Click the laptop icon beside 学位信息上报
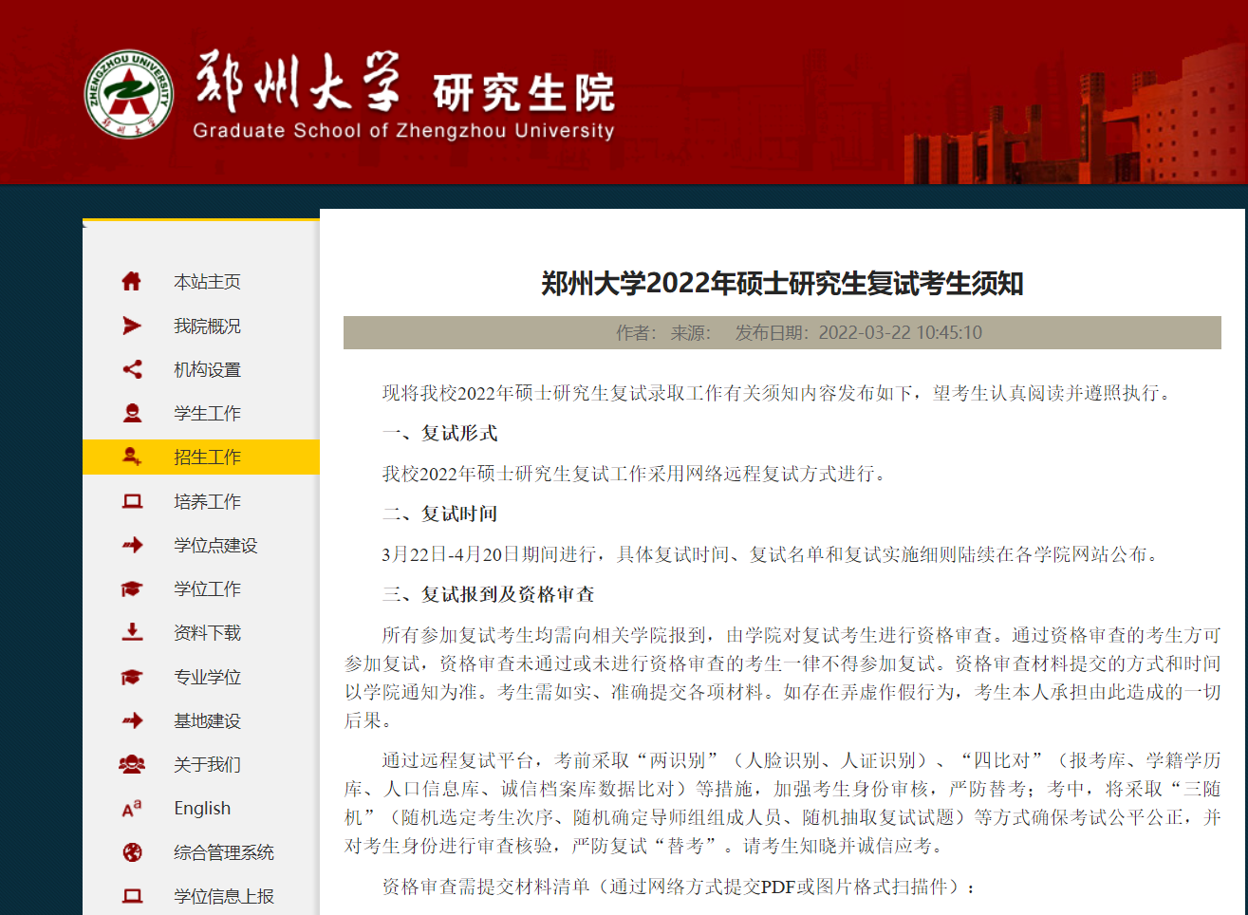Screen dimensions: 1248x915 (132, 896)
